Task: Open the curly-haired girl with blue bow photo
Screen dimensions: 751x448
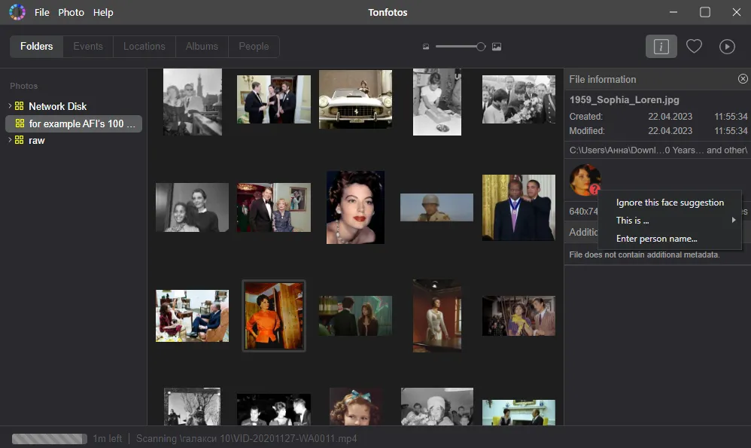Action: coord(355,407)
